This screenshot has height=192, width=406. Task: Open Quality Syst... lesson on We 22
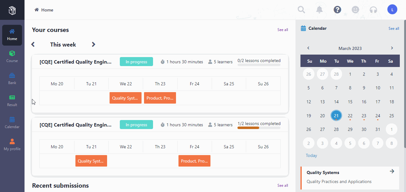125,98
